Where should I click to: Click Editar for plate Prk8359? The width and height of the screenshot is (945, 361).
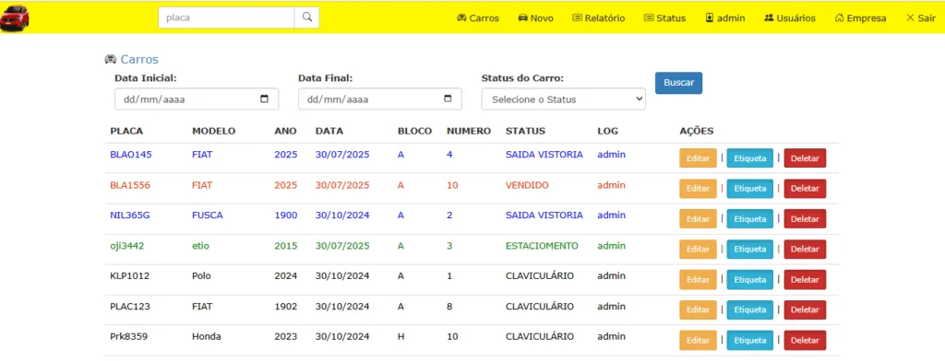tap(698, 341)
